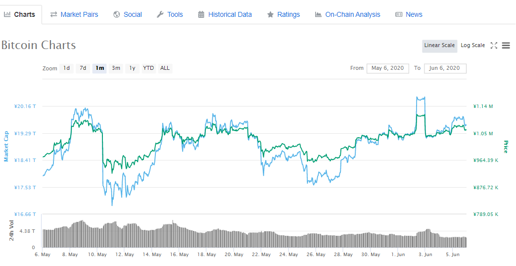Switch to the Social tab
Screen dimensions: 516x266
tap(133, 14)
